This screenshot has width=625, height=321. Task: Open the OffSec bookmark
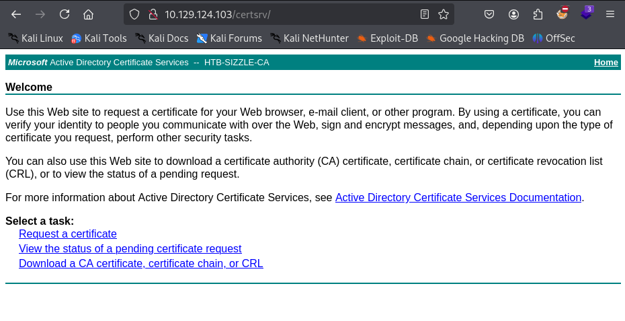pyautogui.click(x=554, y=38)
